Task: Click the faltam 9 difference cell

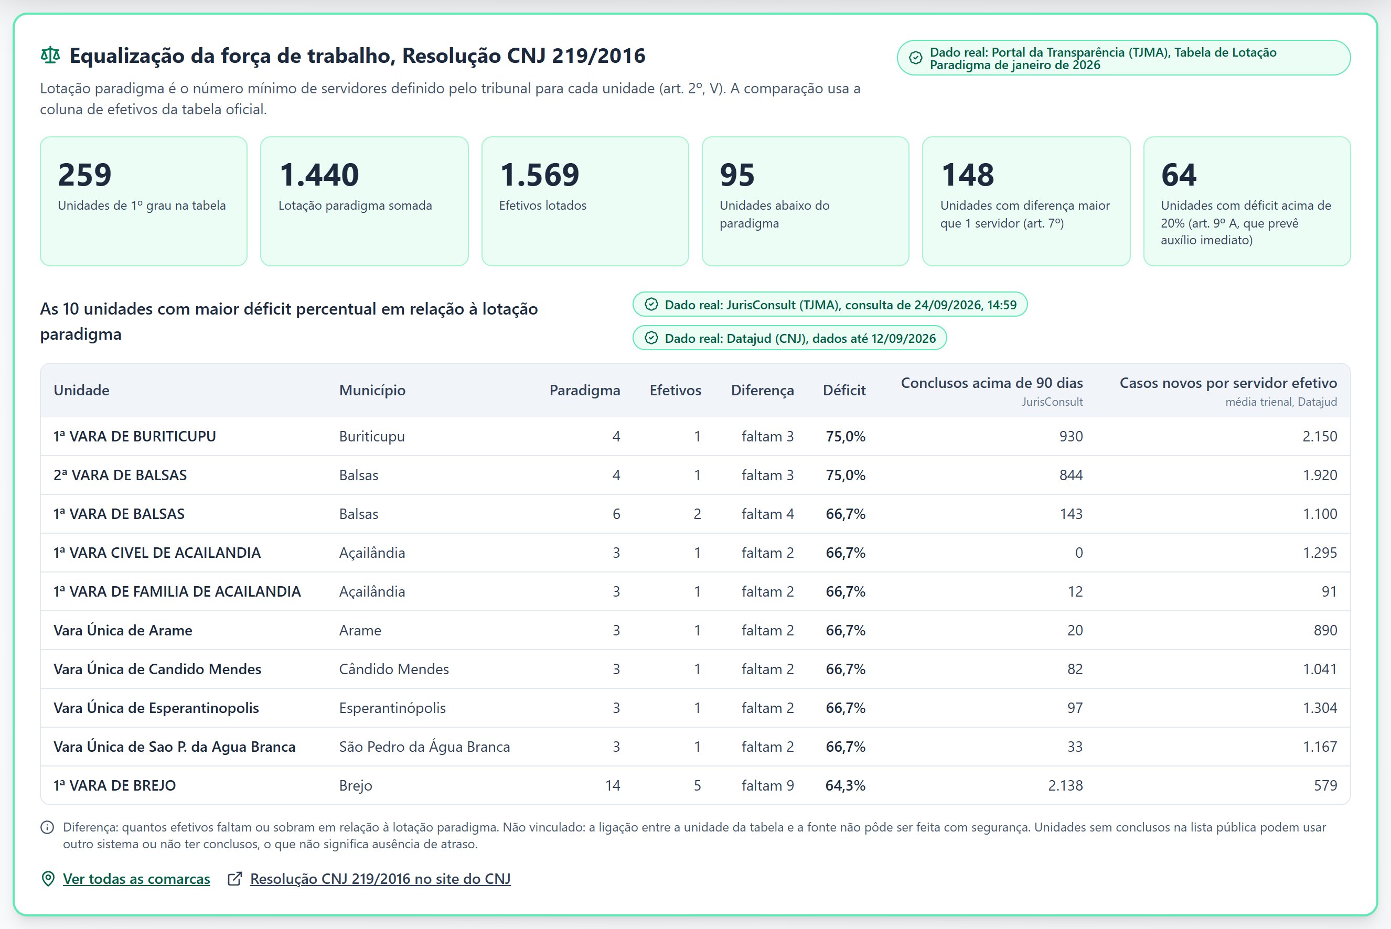Action: [x=767, y=786]
